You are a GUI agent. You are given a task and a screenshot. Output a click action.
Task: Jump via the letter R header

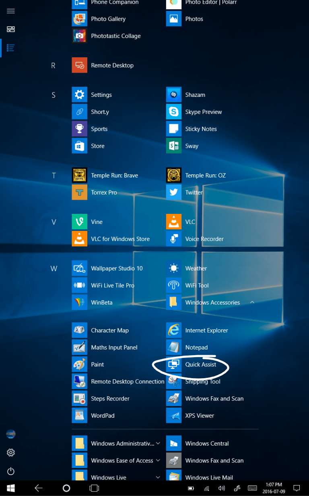[53, 65]
